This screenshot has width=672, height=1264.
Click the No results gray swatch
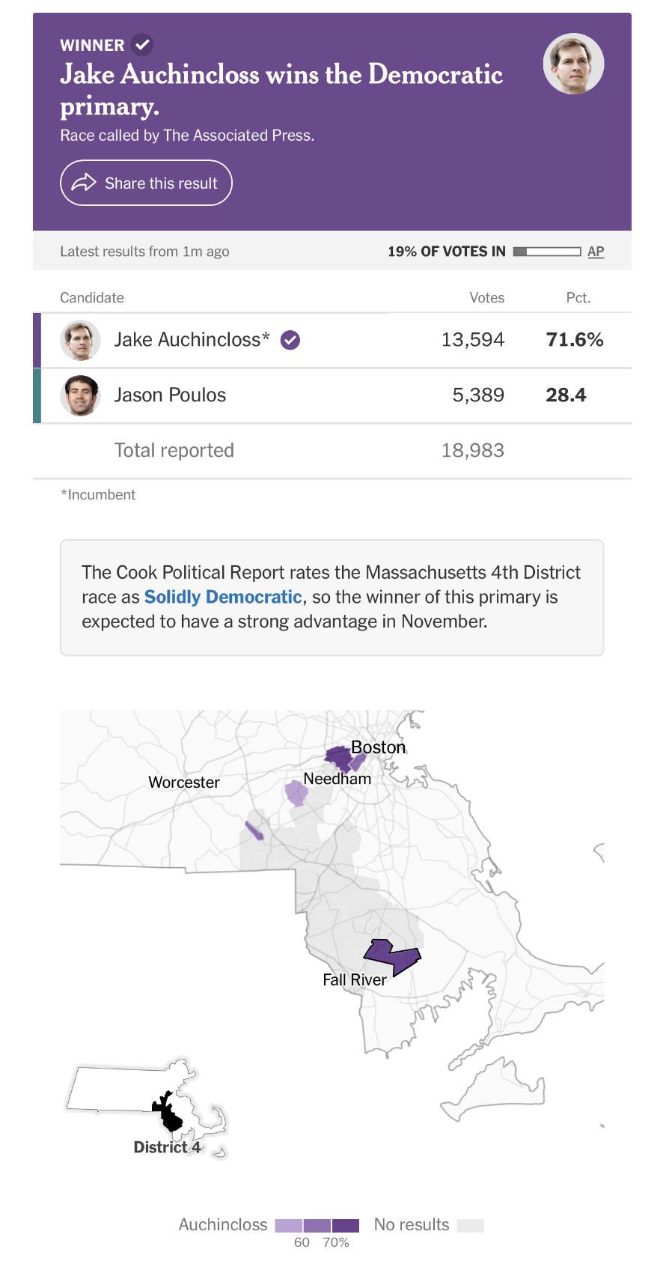[x=471, y=1226]
